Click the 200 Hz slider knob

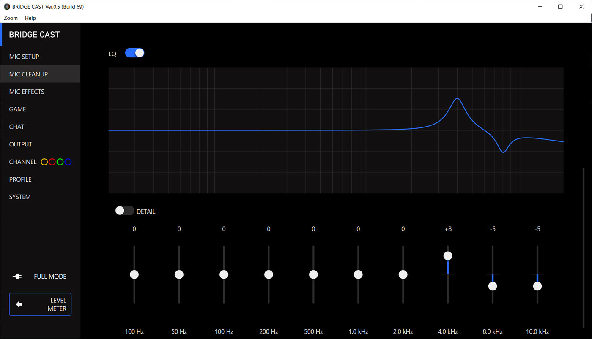tap(269, 274)
